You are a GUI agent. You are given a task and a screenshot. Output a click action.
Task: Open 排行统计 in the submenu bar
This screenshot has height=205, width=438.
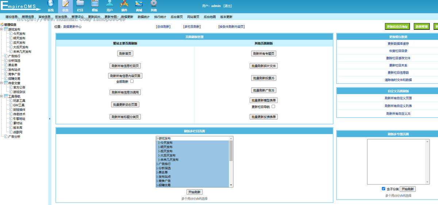160,17
